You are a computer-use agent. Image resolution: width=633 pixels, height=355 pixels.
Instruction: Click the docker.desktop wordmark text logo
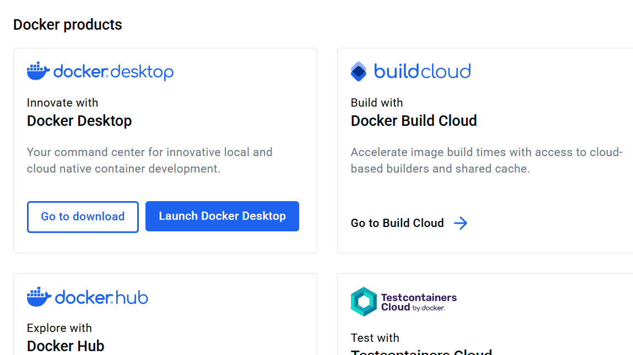point(113,72)
